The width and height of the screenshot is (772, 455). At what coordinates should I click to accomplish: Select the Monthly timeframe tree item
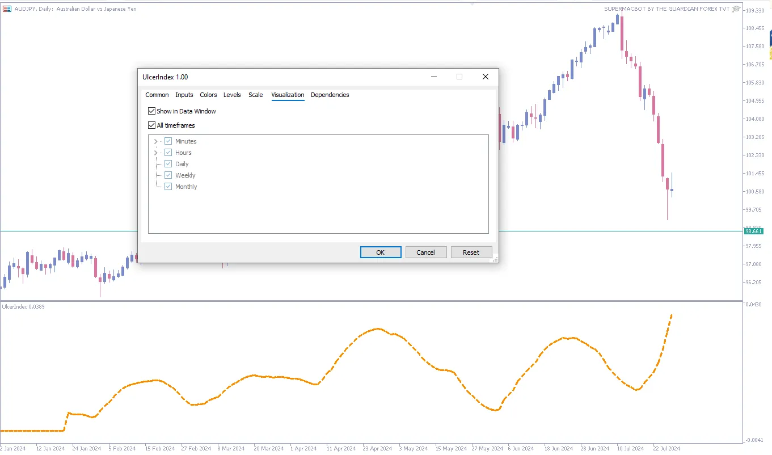click(186, 187)
